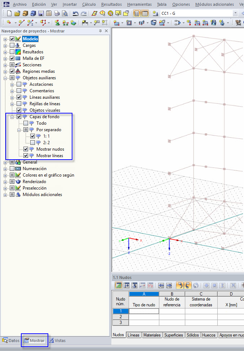Click the Tipo de nudo cell in row 1
Screen dimensions: 244x351
point(144,311)
